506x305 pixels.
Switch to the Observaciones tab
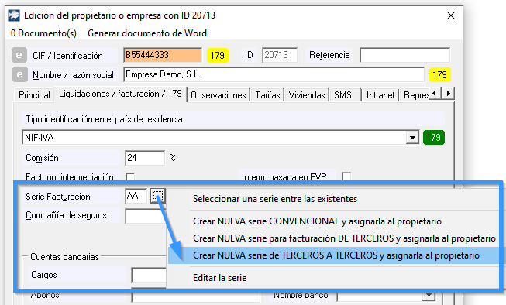(x=219, y=95)
